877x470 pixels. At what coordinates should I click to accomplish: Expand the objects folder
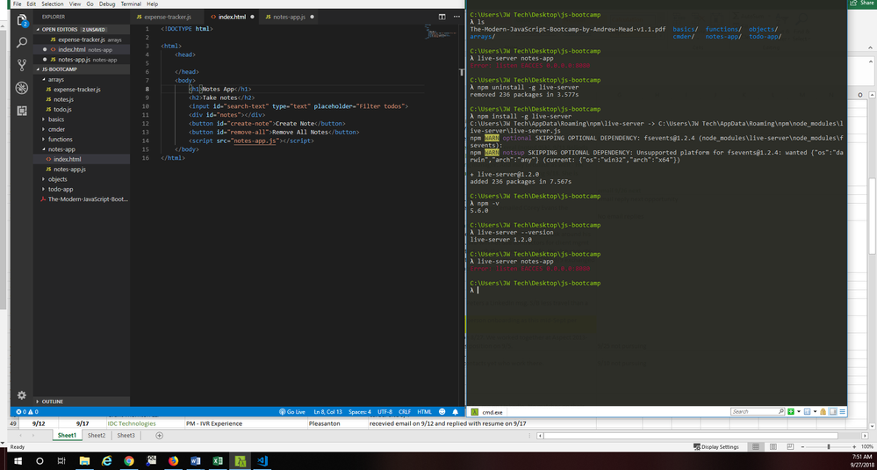[x=58, y=179]
